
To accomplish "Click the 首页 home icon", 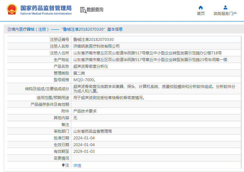I will point(201,7).
